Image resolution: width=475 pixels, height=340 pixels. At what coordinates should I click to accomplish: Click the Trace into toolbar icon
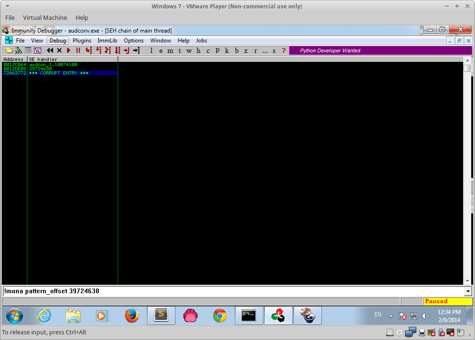click(108, 51)
